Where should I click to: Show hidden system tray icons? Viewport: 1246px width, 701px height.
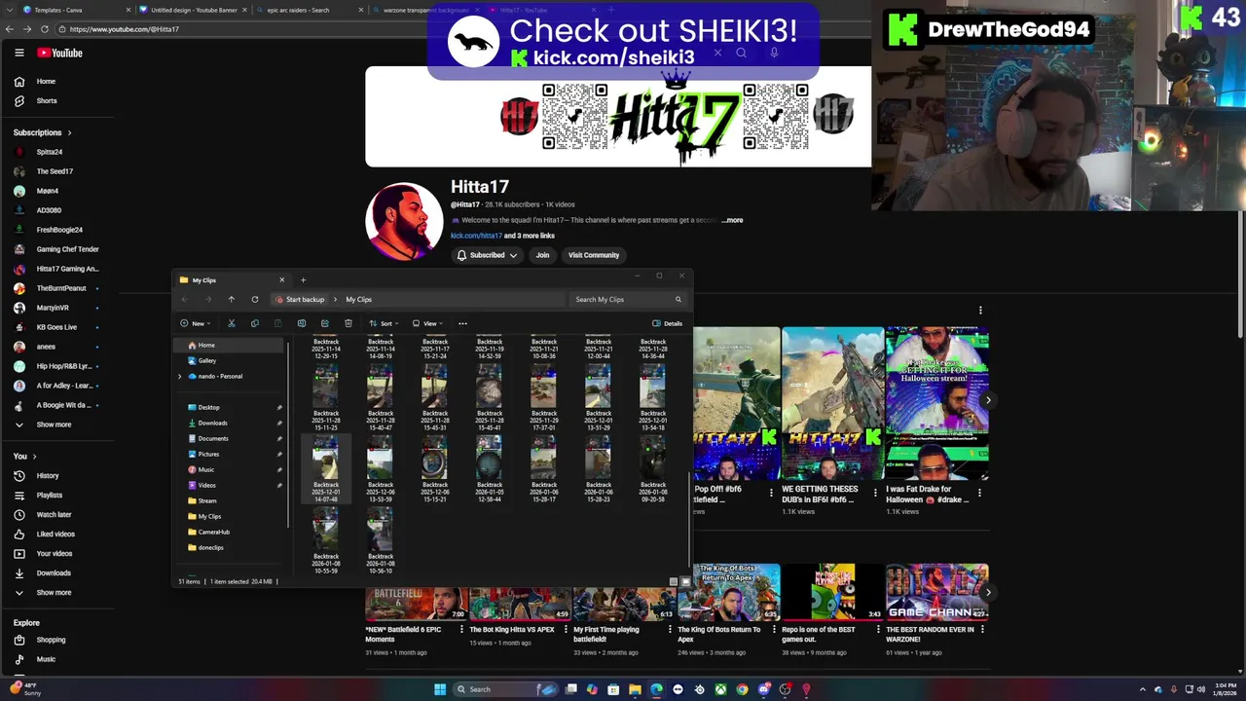point(1145,689)
